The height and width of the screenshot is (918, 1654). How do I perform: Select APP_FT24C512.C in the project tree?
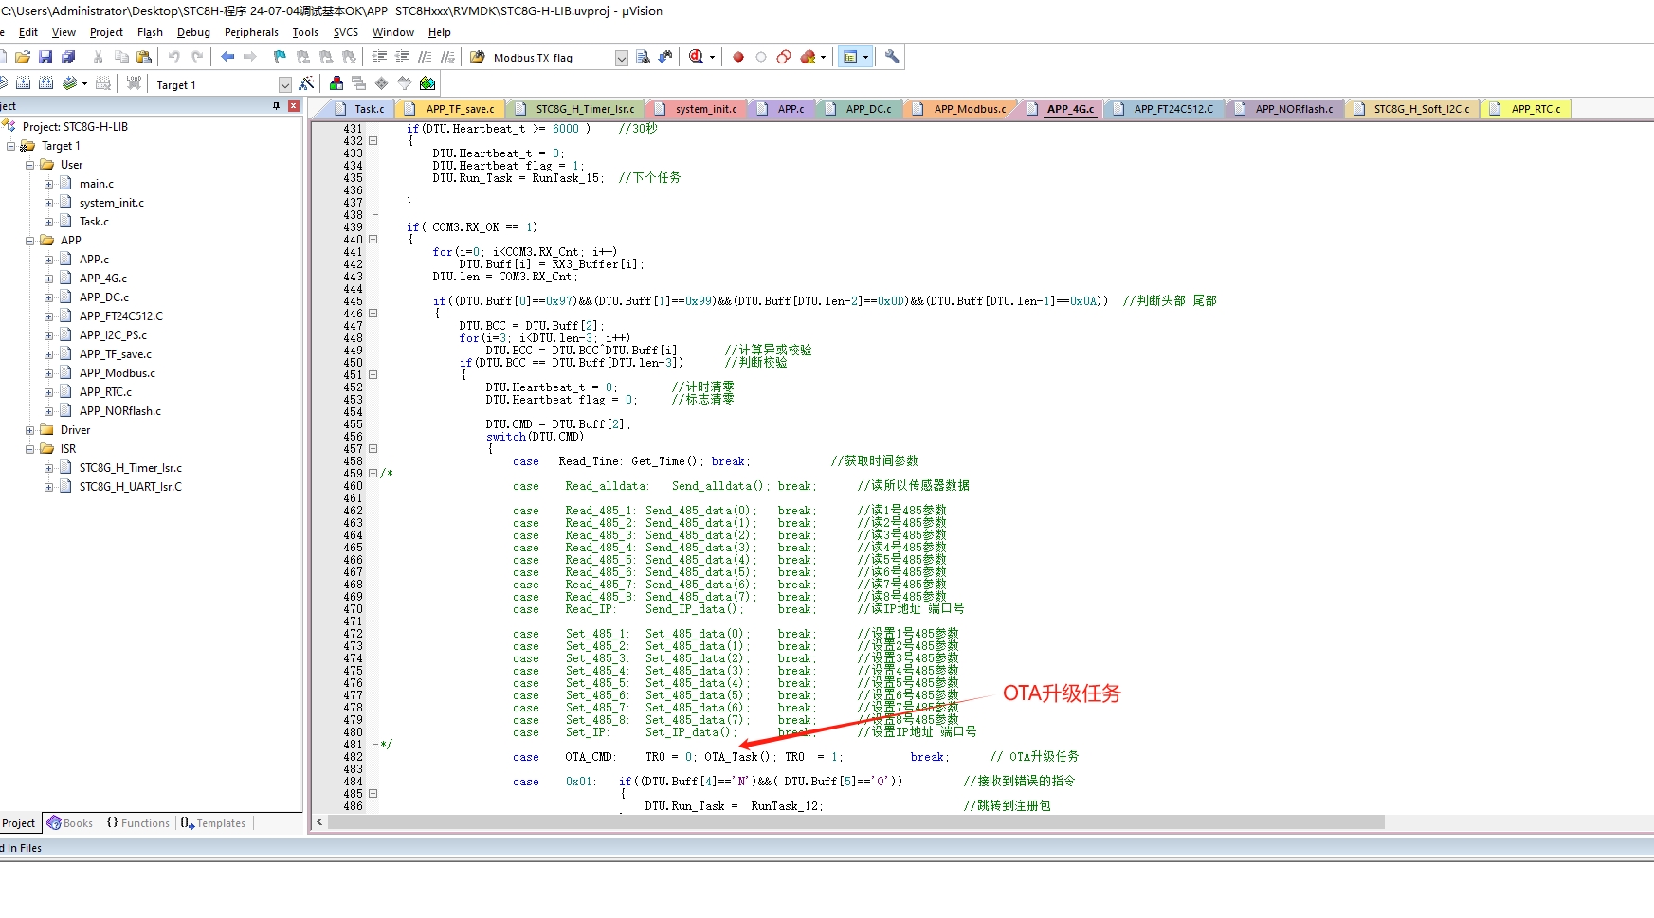(x=121, y=316)
